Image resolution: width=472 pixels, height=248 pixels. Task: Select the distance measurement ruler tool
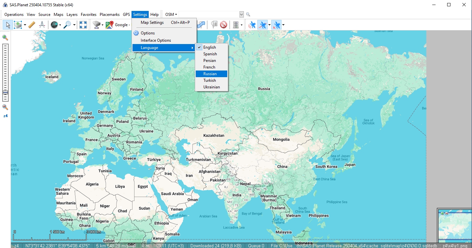click(32, 25)
